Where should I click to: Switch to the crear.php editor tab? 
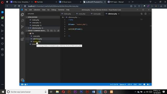[x=82, y=14]
